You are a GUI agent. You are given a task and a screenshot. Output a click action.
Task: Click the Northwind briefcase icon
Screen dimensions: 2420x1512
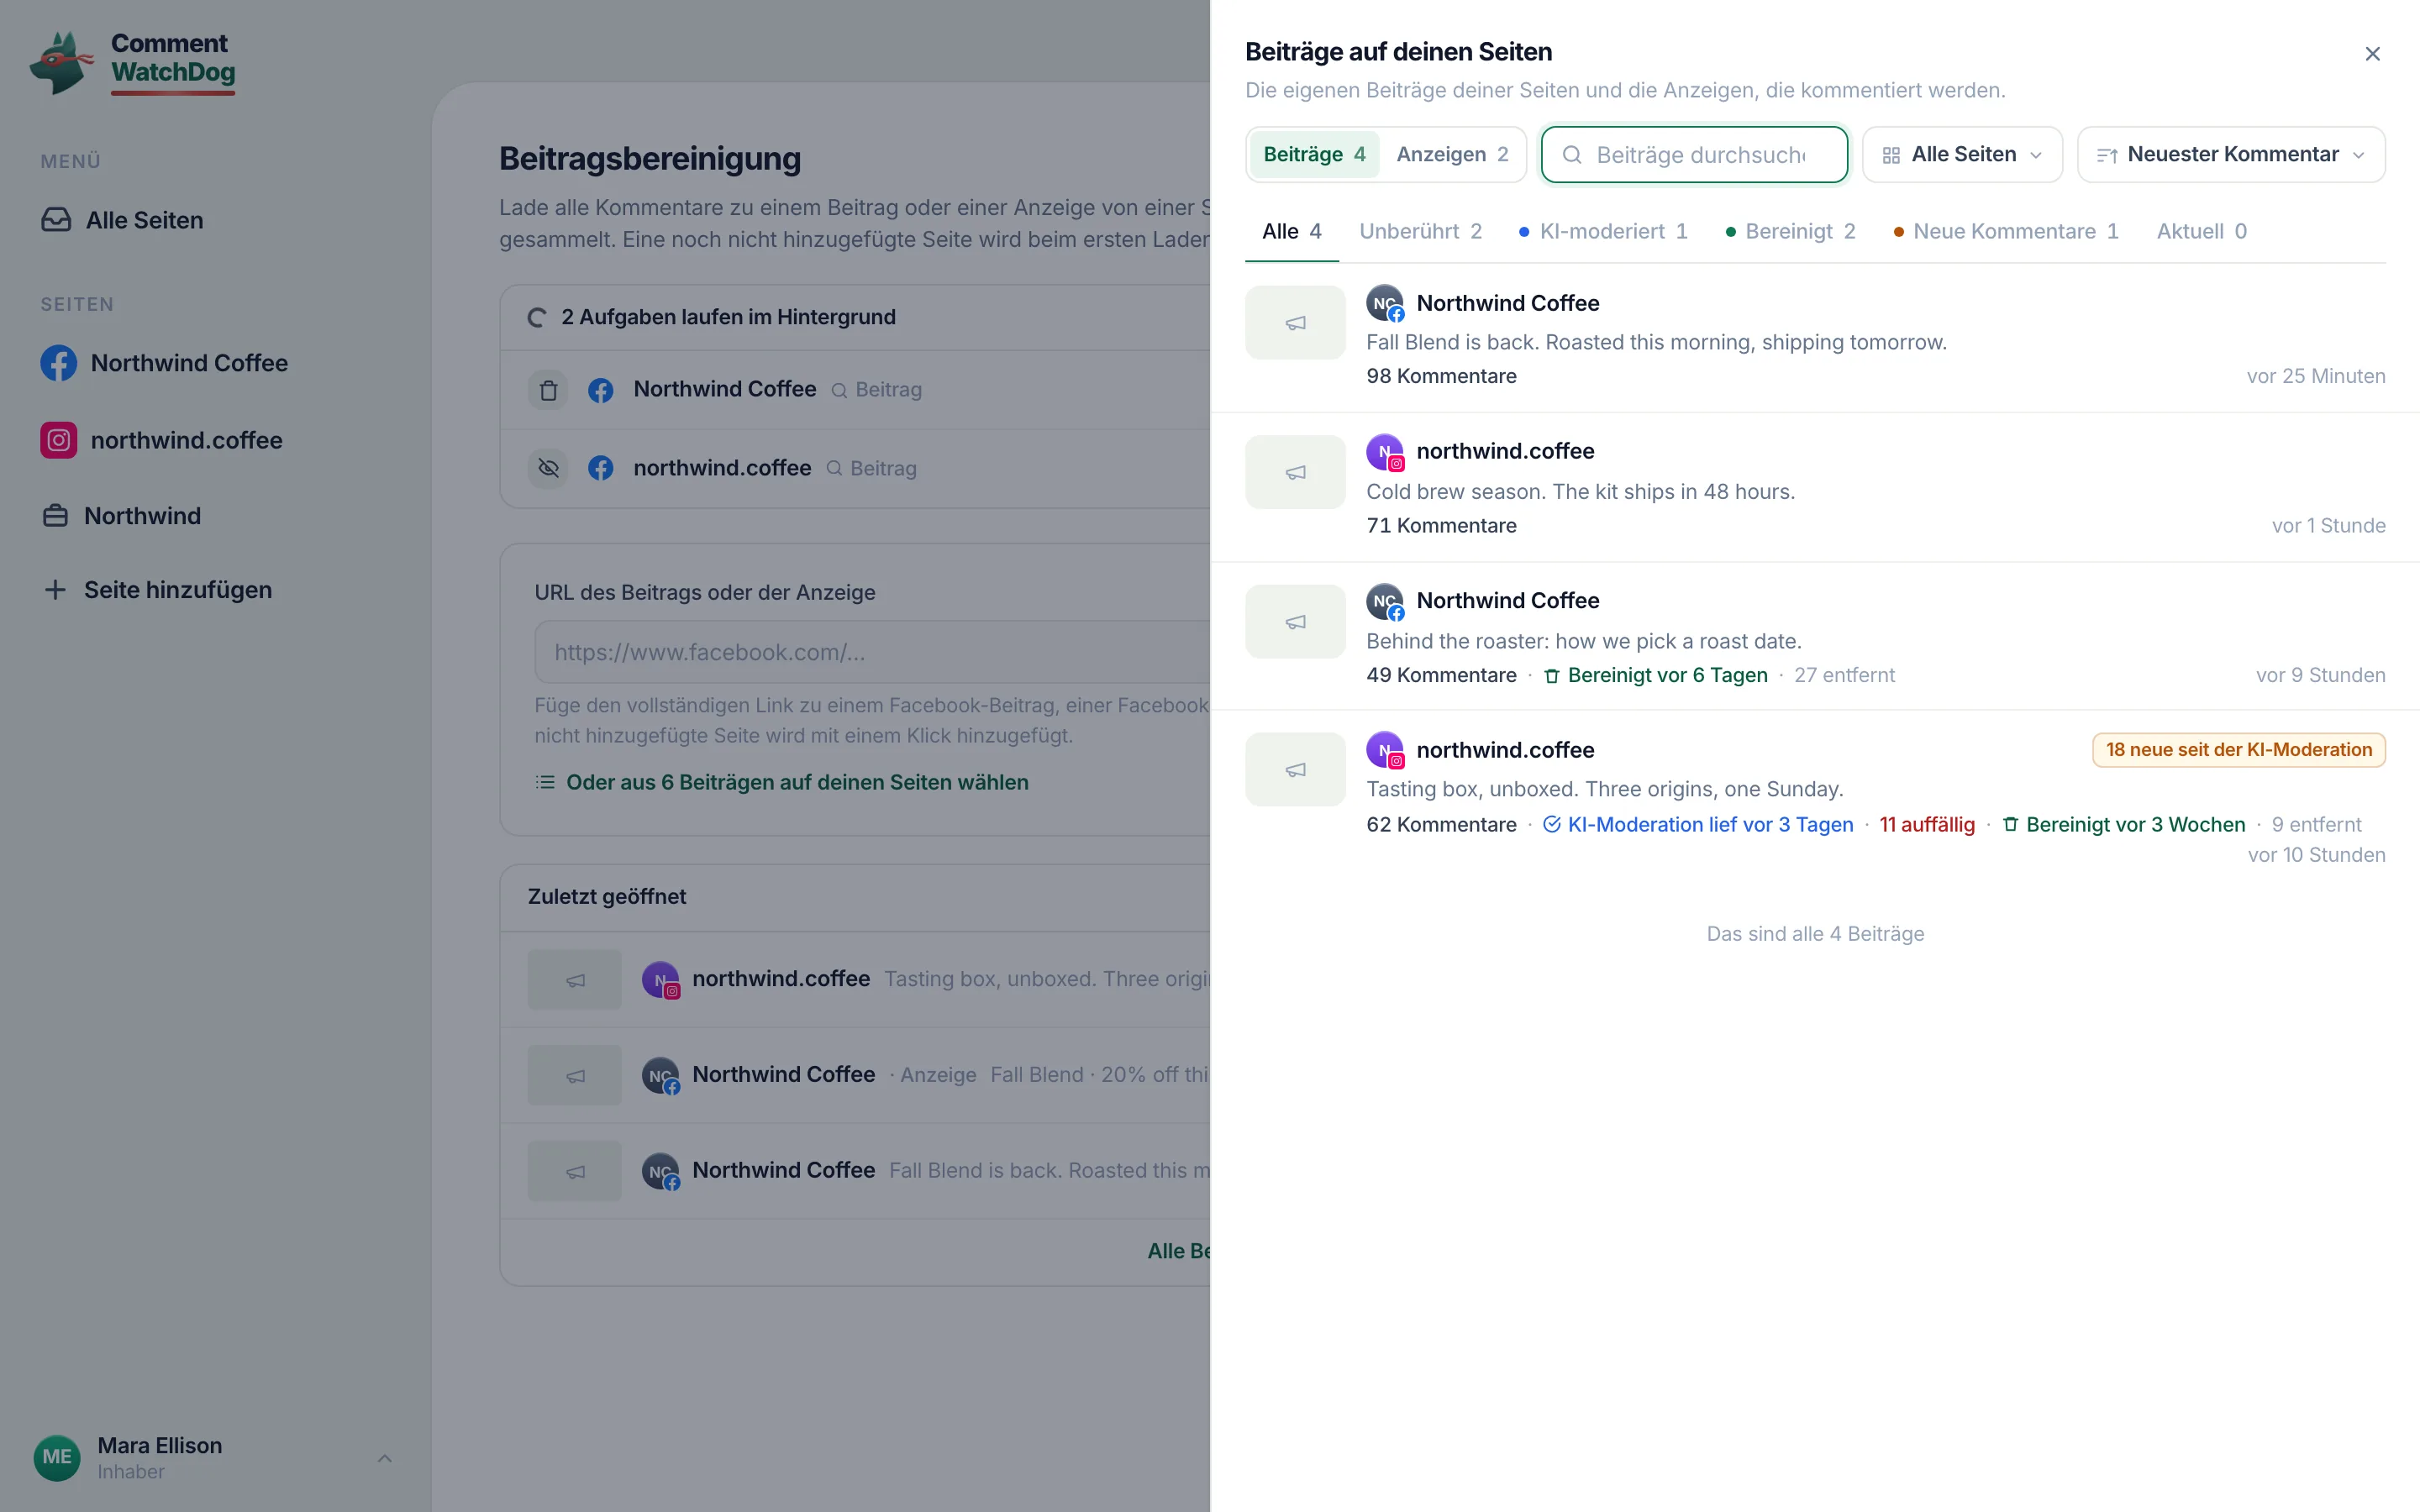tap(55, 516)
